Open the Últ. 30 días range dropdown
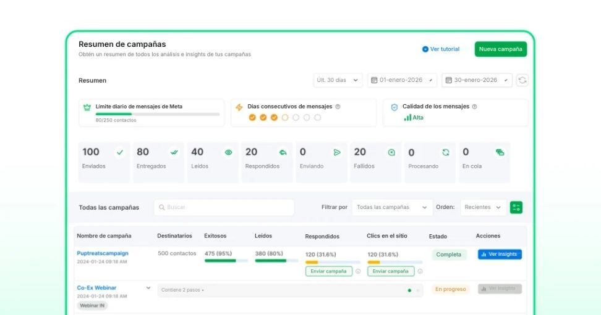 click(338, 80)
